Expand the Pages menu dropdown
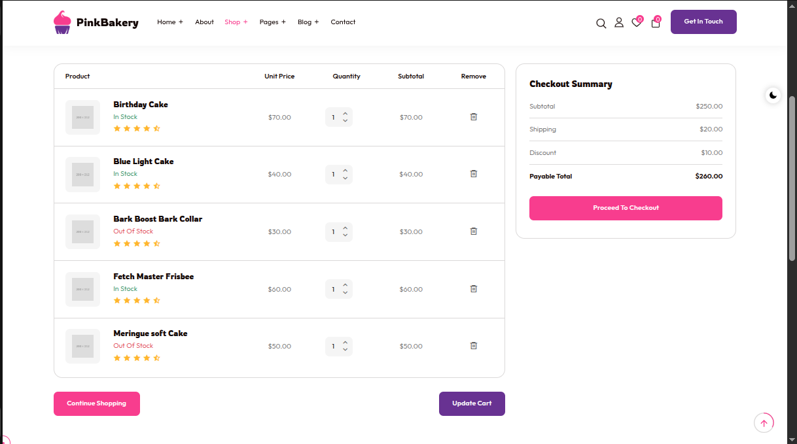The height and width of the screenshot is (444, 797). (272, 22)
